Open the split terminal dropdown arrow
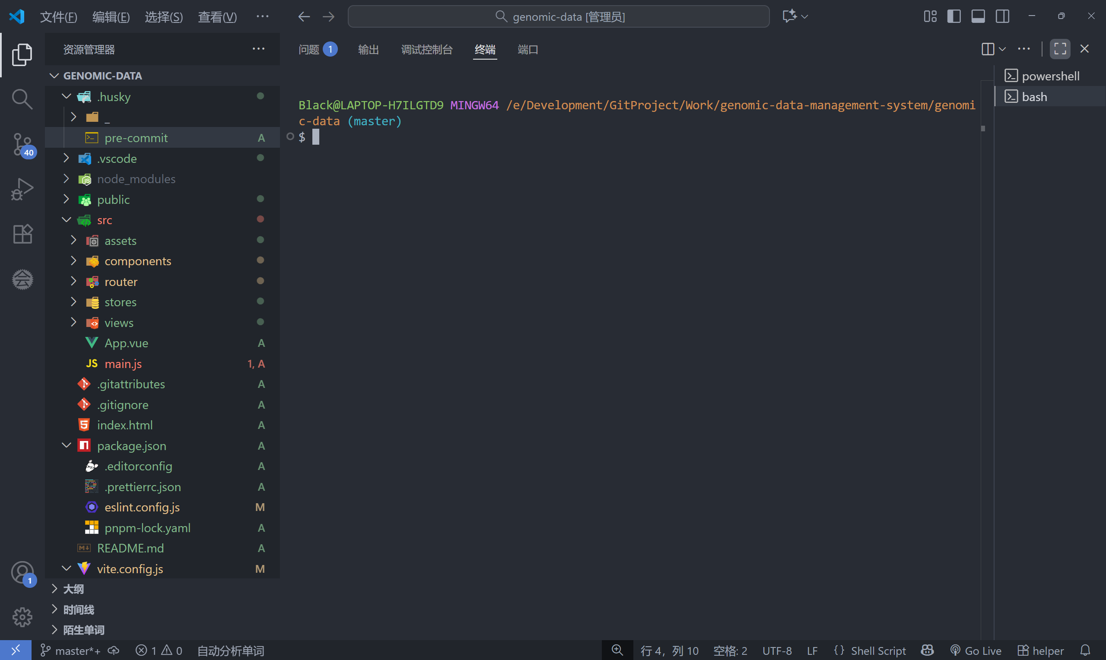This screenshot has height=660, width=1106. (1002, 49)
